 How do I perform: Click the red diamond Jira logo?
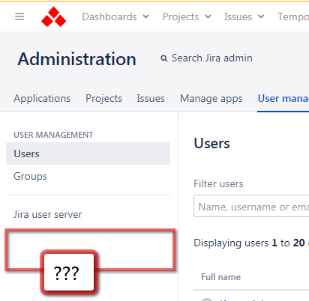[54, 16]
